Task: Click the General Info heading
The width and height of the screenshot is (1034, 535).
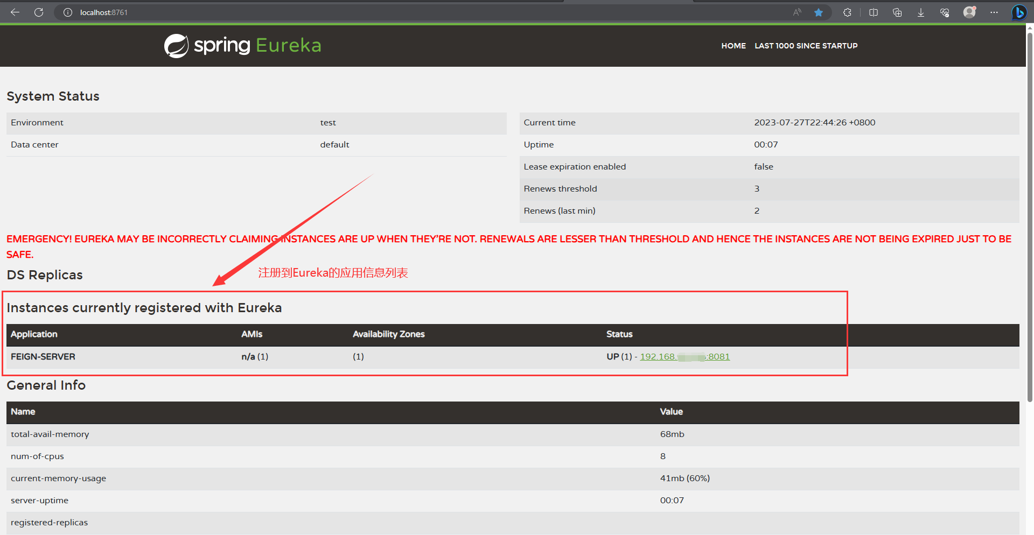Action: pos(46,385)
